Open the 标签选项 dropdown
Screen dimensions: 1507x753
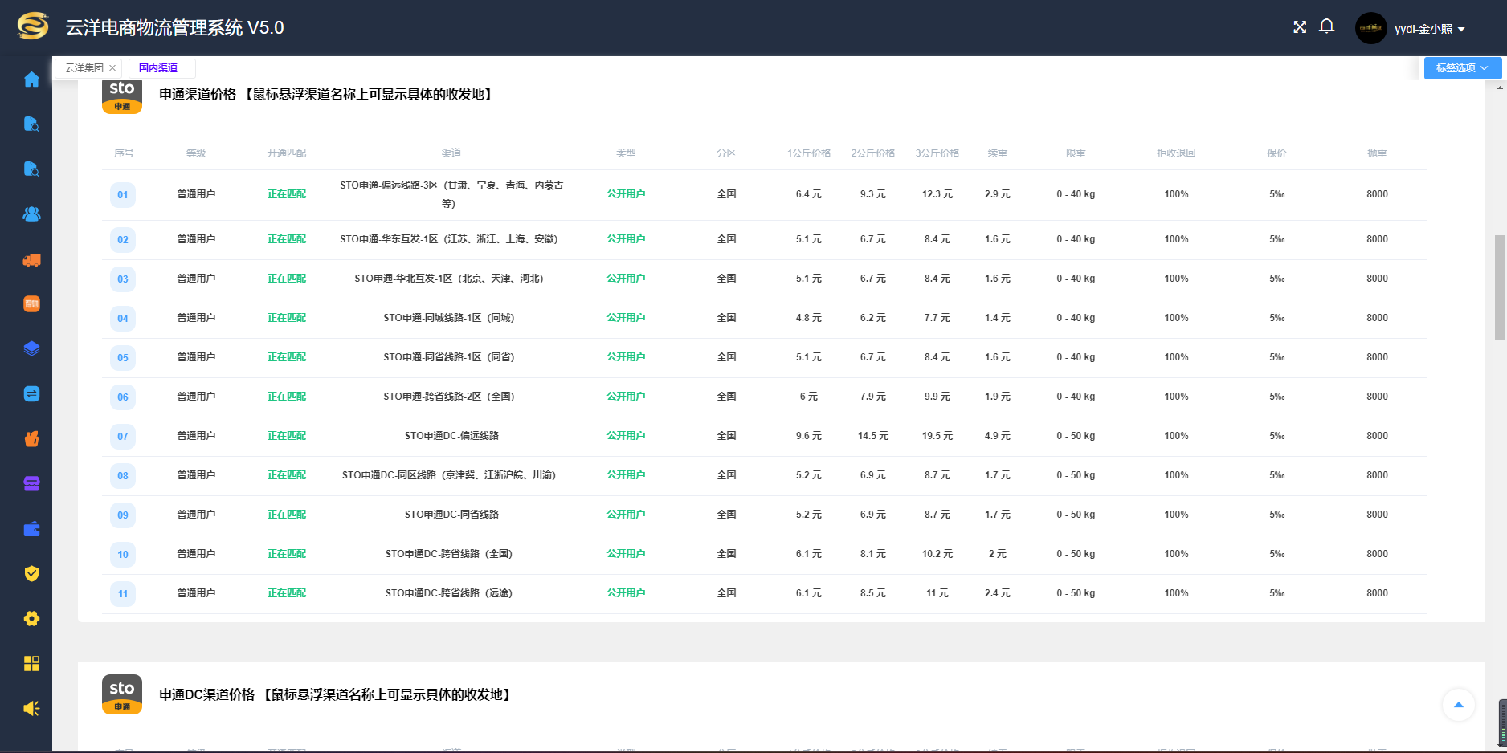point(1463,68)
